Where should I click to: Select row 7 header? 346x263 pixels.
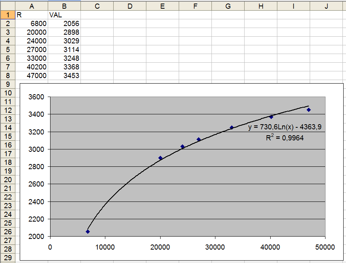pyautogui.click(x=8, y=67)
